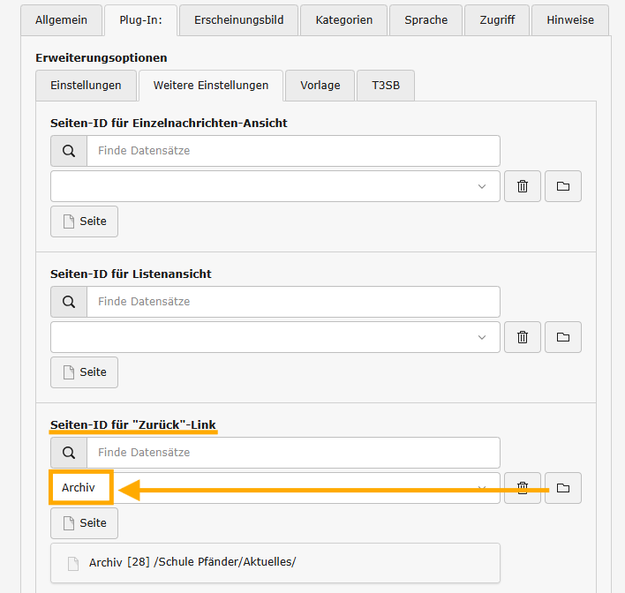Open folder browser for Einzelnachrichten-Ansicht page
The image size is (625, 593).
pos(563,186)
